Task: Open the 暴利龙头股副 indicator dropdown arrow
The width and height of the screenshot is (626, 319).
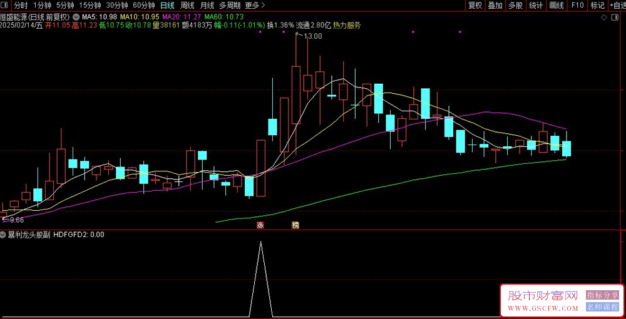Action: pyautogui.click(x=4, y=235)
